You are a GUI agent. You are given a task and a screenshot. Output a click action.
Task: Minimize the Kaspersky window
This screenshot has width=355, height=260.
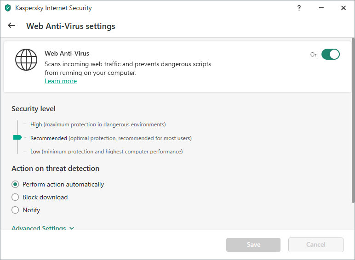321,8
